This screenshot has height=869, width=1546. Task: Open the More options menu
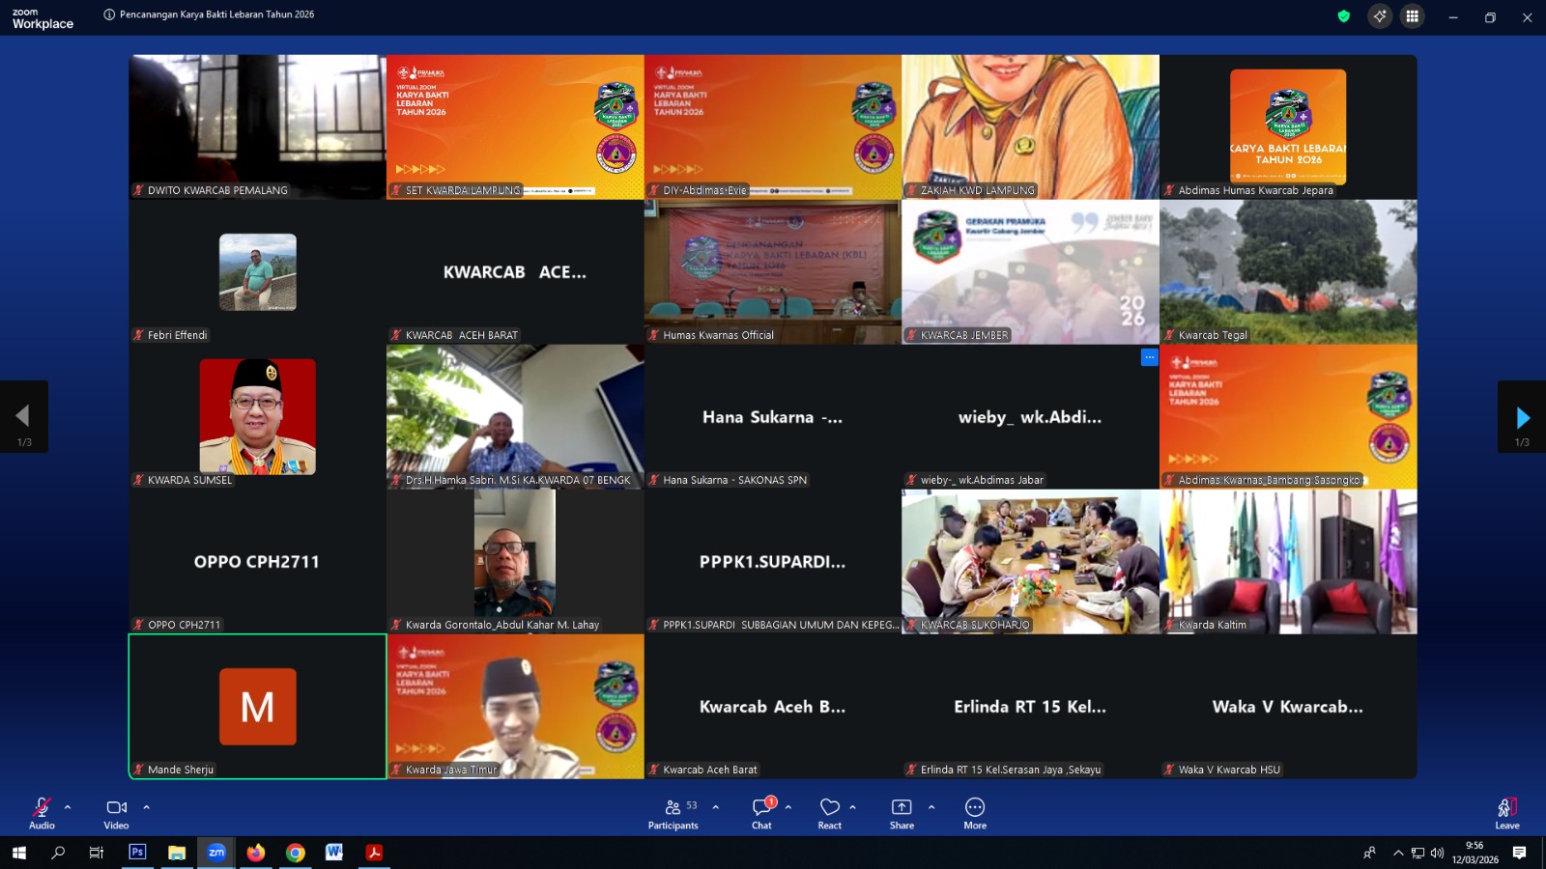[975, 812]
